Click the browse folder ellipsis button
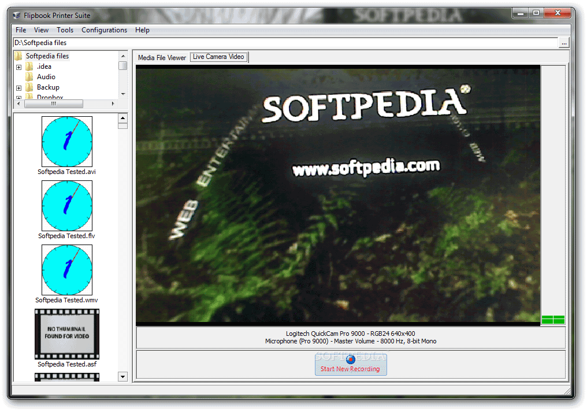The image size is (587, 411). [564, 43]
